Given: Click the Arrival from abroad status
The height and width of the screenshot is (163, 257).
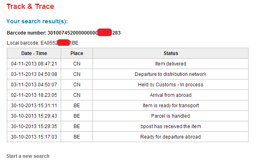Looking at the screenshot, I should point(171,95).
